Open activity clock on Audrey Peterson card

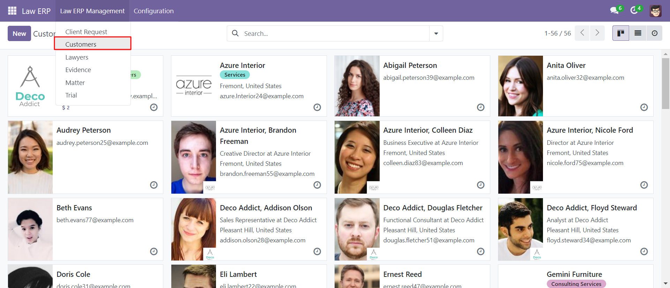[154, 185]
